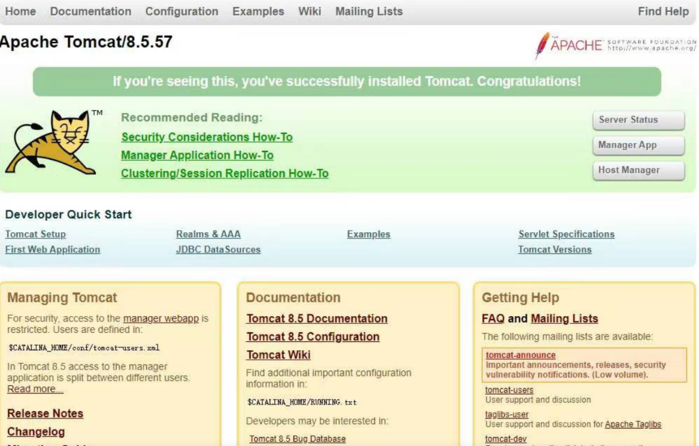Click the Developer Quick Start heading
This screenshot has height=446, width=699.
click(x=68, y=214)
